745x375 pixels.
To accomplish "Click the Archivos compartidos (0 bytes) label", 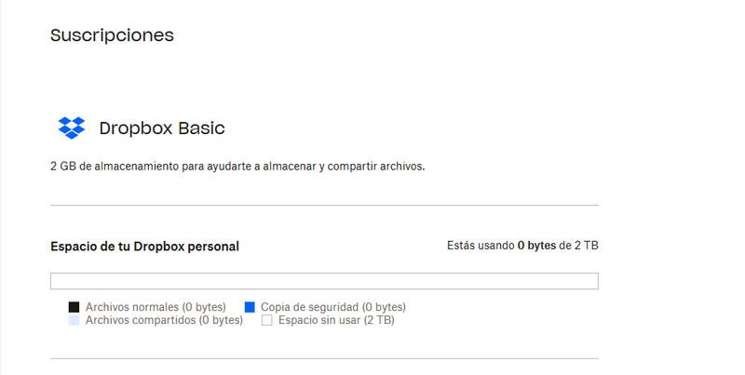I will pos(164,320).
